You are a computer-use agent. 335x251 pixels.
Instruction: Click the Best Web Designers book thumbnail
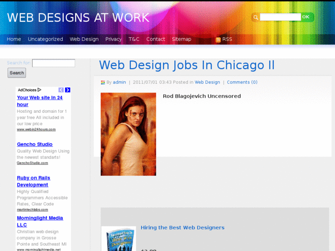[119, 239]
